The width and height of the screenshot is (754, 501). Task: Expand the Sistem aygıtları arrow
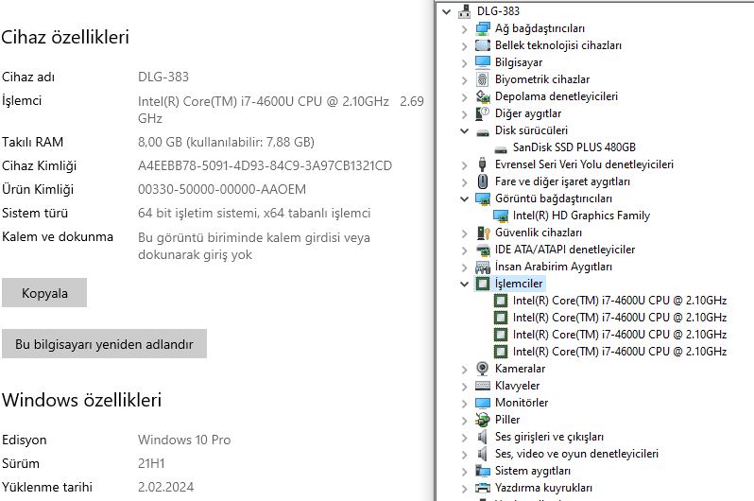(x=465, y=471)
